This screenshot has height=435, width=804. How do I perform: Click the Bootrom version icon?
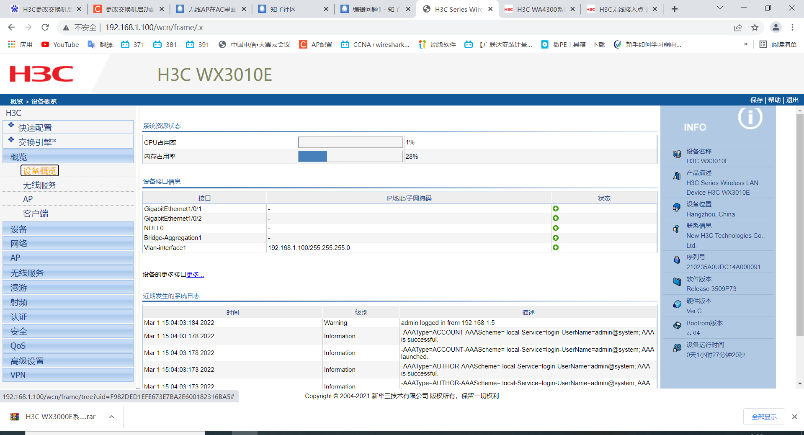point(677,326)
